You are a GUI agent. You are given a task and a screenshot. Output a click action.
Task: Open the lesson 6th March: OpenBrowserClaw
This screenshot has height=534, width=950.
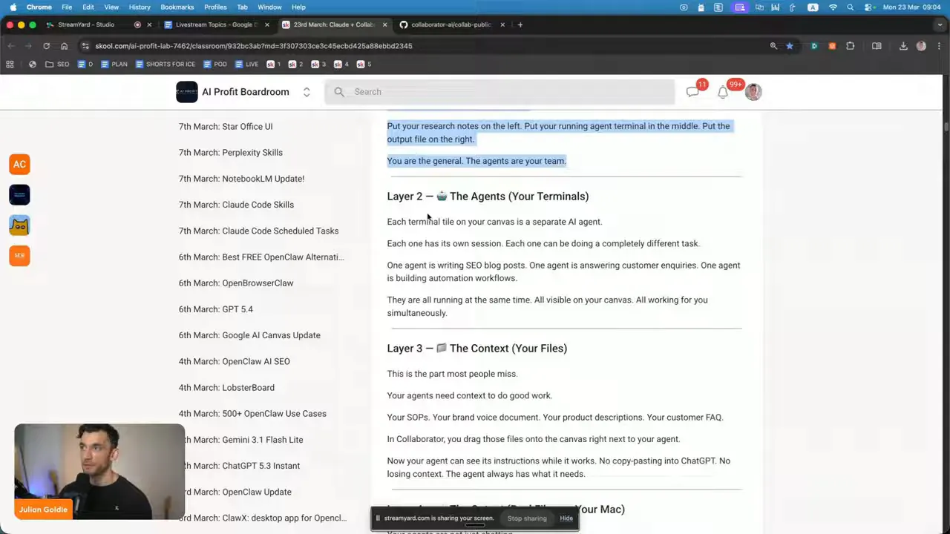tap(236, 283)
